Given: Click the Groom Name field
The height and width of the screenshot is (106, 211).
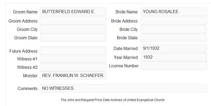Looking at the screenshot, I should click(73, 12).
